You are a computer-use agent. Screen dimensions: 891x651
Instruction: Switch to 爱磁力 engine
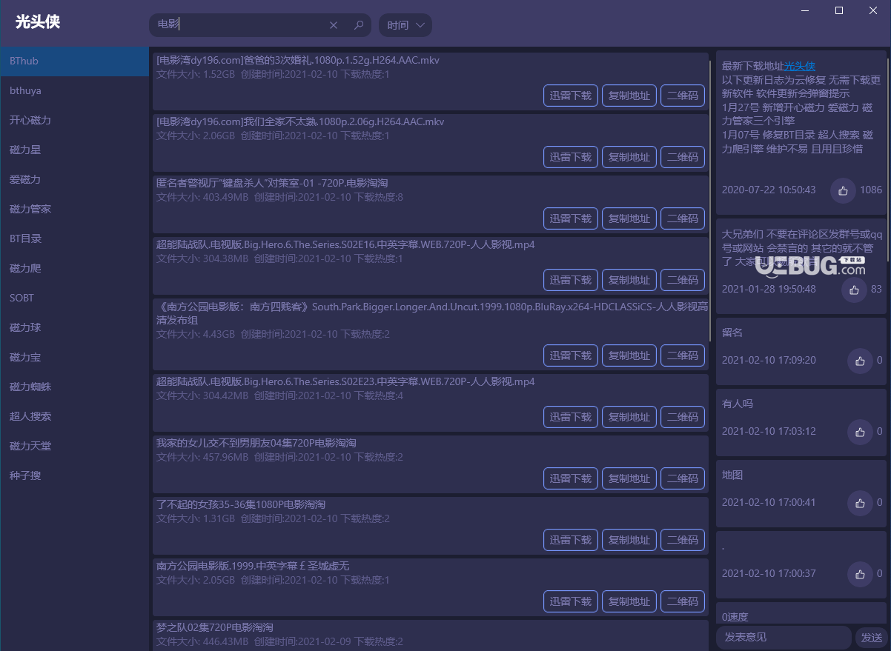pos(74,179)
